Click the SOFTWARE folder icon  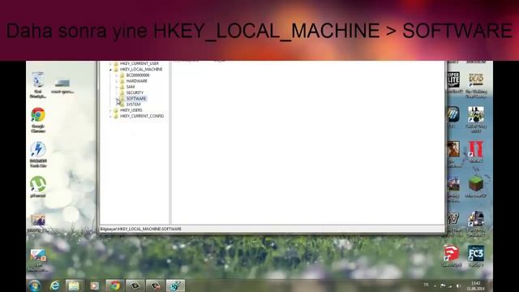click(x=122, y=98)
